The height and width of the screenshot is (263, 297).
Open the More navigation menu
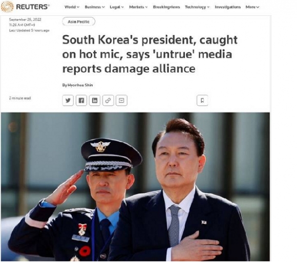click(x=252, y=7)
